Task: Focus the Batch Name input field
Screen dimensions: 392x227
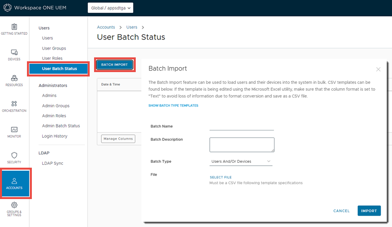Action: (x=242, y=126)
